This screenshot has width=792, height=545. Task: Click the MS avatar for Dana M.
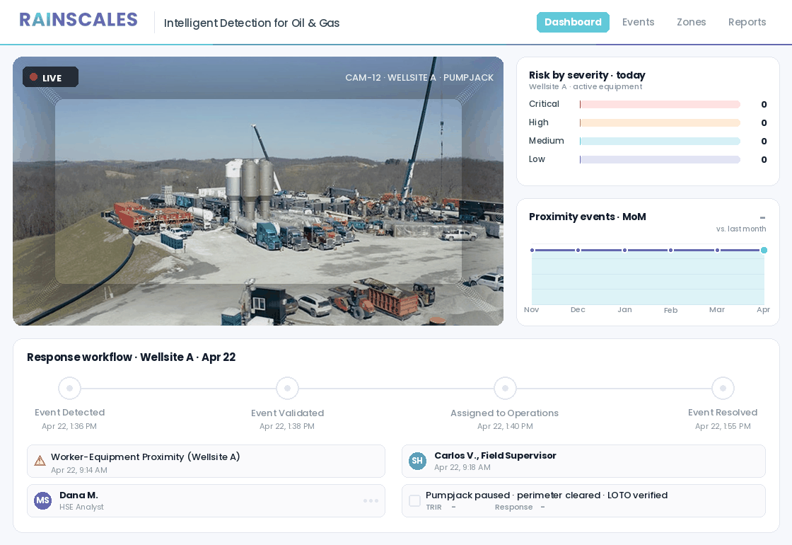click(x=43, y=500)
